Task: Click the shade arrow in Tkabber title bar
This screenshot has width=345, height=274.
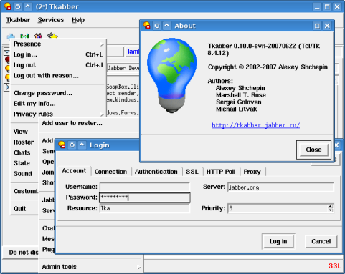Action: tap(28, 6)
